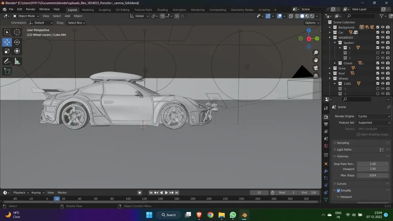Click the Add Cube tool icon
Image resolution: width=393 pixels, height=221 pixels.
click(x=7, y=71)
